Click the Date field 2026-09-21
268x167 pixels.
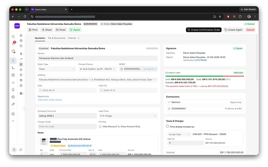click(x=67, y=90)
